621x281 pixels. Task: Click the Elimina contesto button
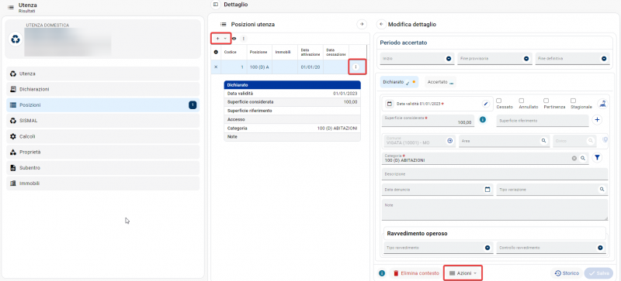pyautogui.click(x=415, y=273)
